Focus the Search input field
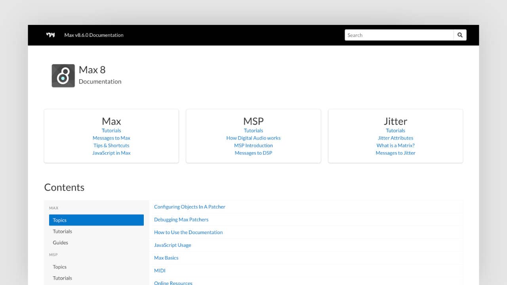The height and width of the screenshot is (285, 507). click(x=399, y=35)
